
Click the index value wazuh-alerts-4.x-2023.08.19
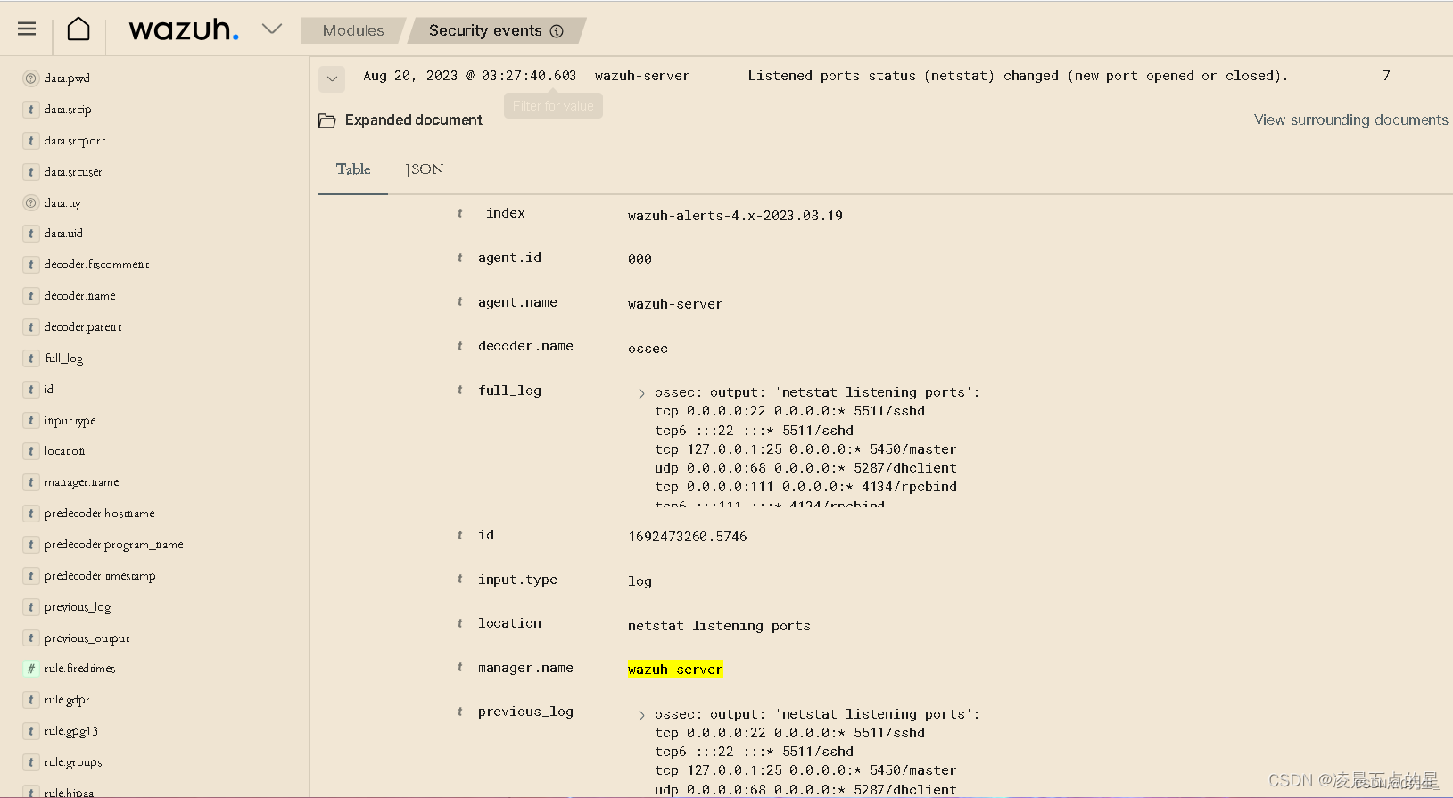(x=735, y=216)
